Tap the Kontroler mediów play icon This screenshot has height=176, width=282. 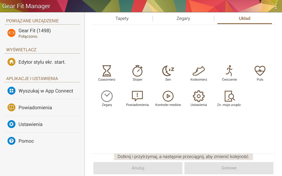click(x=168, y=96)
